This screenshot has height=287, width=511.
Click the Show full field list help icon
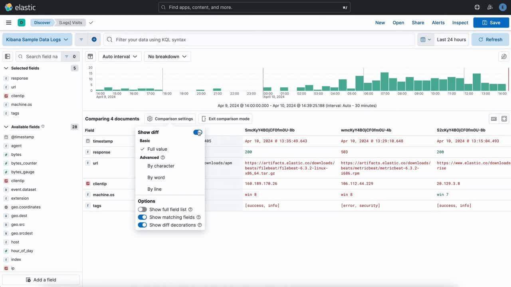(x=190, y=210)
